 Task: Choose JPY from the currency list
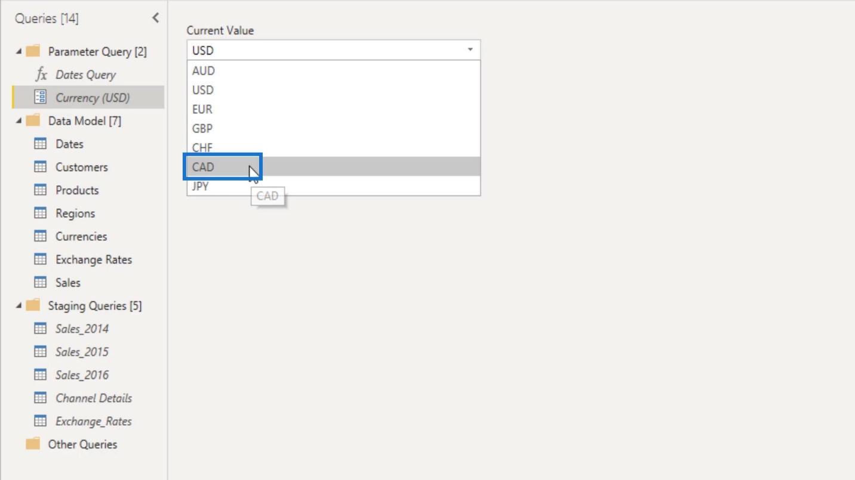click(334, 186)
